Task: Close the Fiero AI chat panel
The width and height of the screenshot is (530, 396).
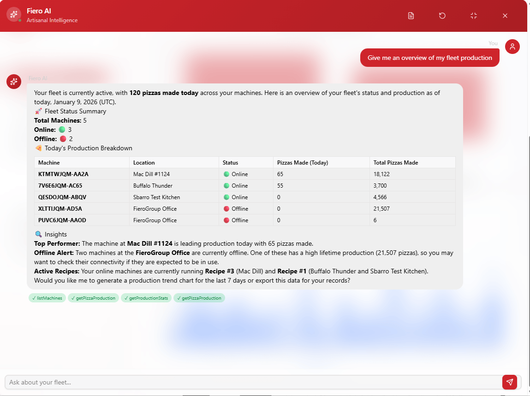Action: point(505,16)
